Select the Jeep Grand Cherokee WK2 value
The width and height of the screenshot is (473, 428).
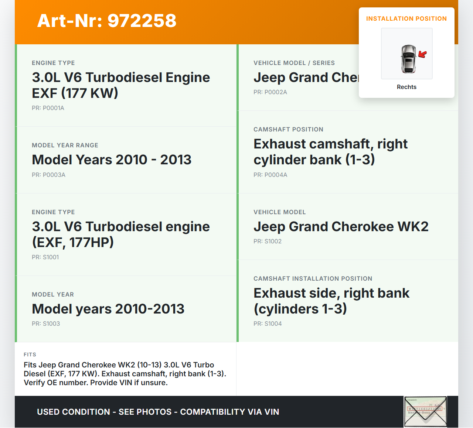[x=341, y=227]
